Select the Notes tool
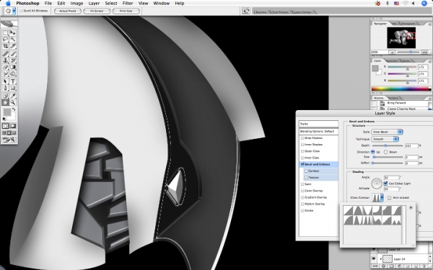433x270 pixels. 5,96
